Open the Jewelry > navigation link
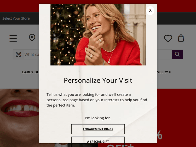196x147 pixels. (x=164, y=72)
